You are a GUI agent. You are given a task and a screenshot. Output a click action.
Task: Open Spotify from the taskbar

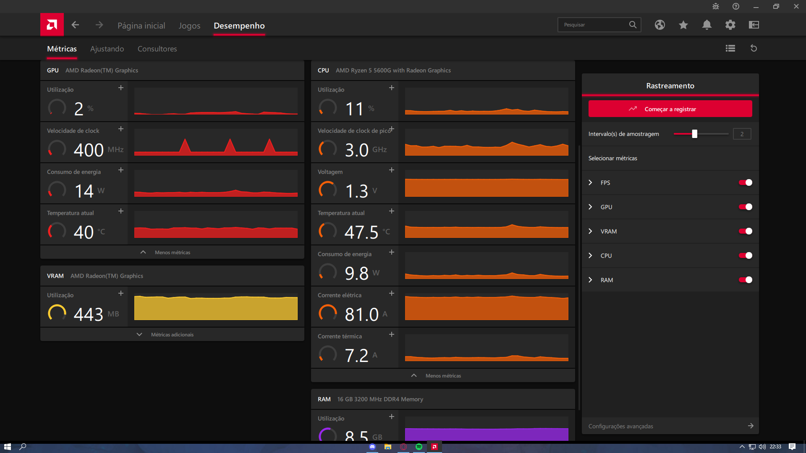pos(419,447)
